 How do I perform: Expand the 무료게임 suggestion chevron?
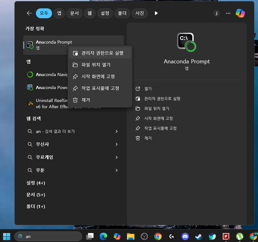(116, 157)
